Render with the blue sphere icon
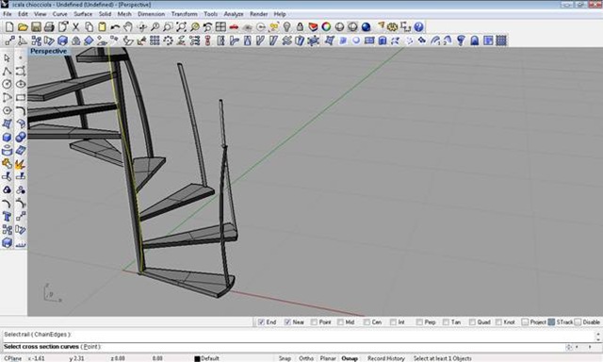The image size is (603, 362). pyautogui.click(x=367, y=27)
